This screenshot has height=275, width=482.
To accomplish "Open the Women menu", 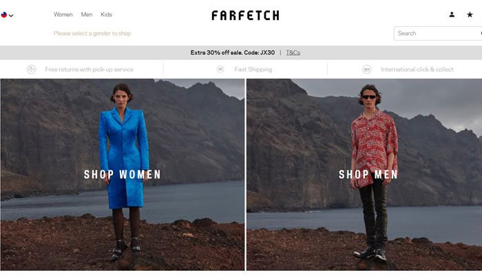I will tap(63, 14).
